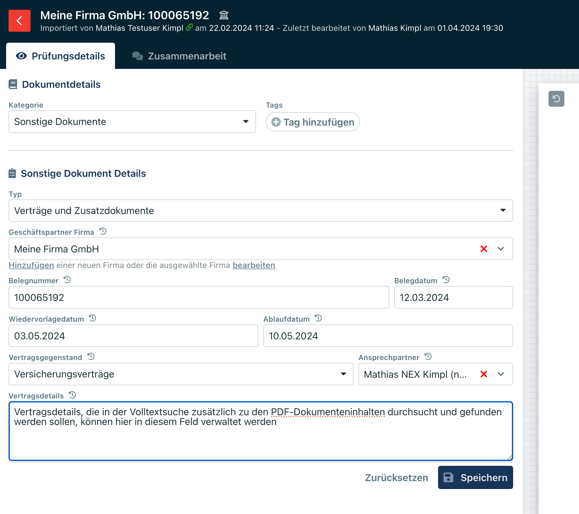
Task: Select the Prüfungsdetails tab
Action: (x=61, y=56)
